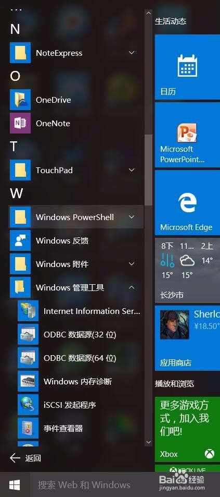Expand the Windows PowerShell chevron
The image size is (220, 497).
click(x=132, y=217)
